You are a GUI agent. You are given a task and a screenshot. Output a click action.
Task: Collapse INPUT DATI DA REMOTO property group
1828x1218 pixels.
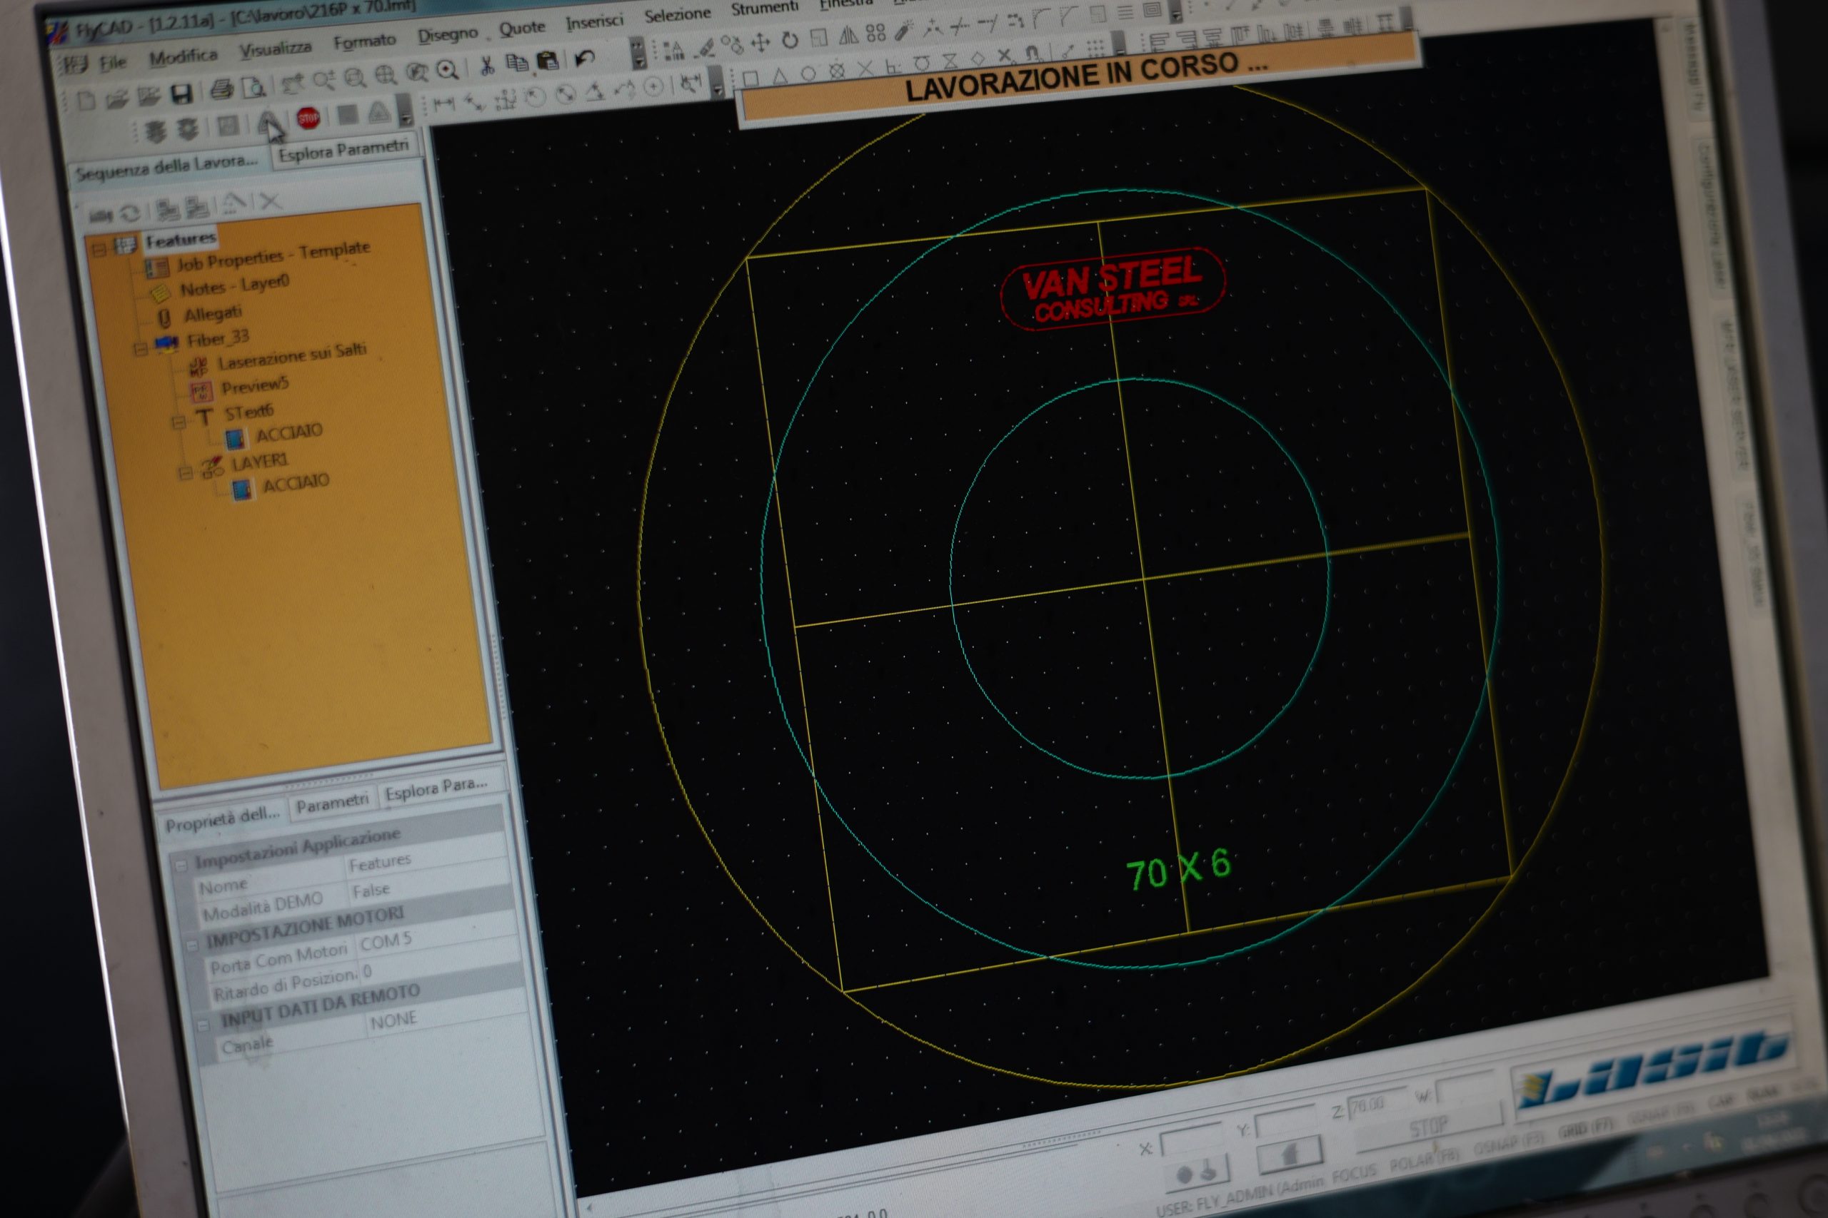(x=203, y=1025)
